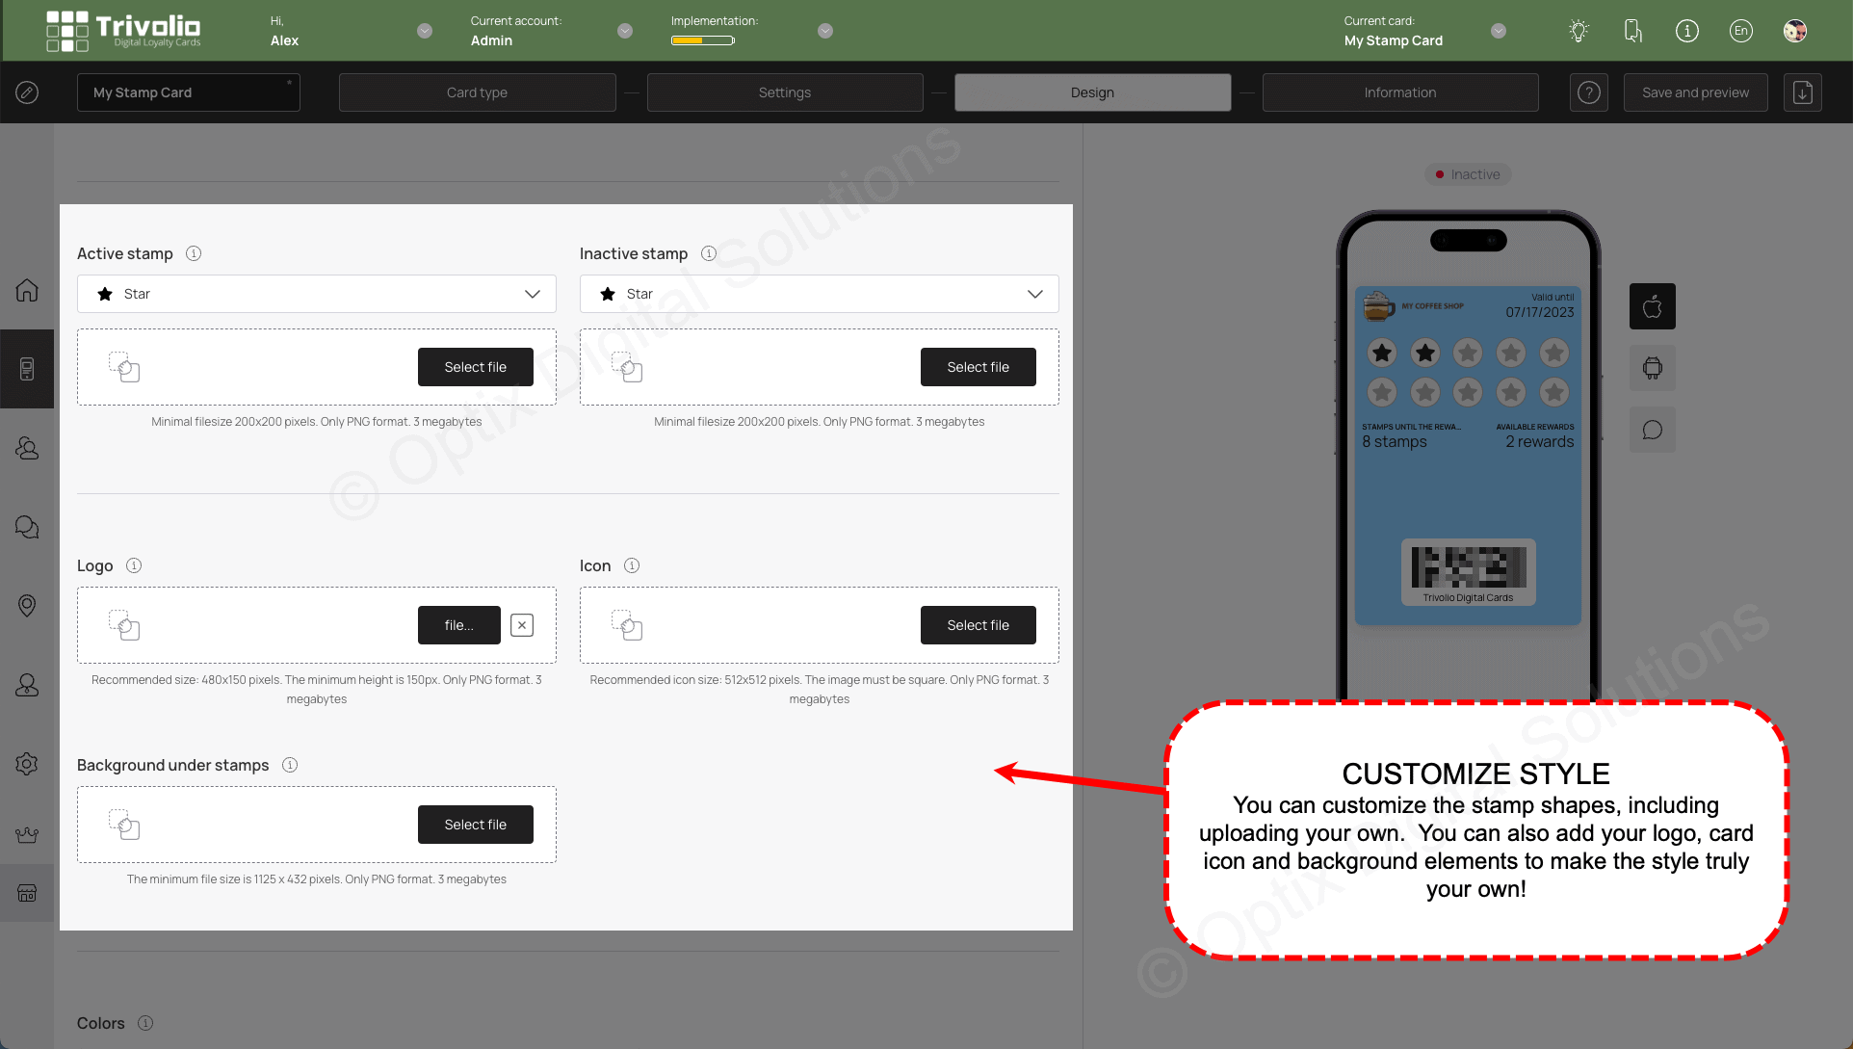Click Save and preview button
Screen dimensions: 1853x1049
click(x=1695, y=92)
